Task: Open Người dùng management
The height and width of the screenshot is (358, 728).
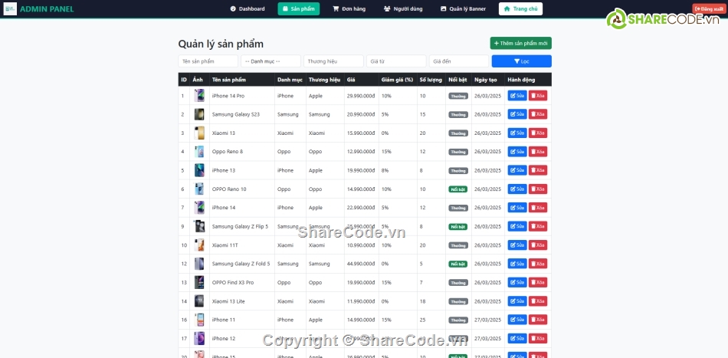Action: (403, 9)
